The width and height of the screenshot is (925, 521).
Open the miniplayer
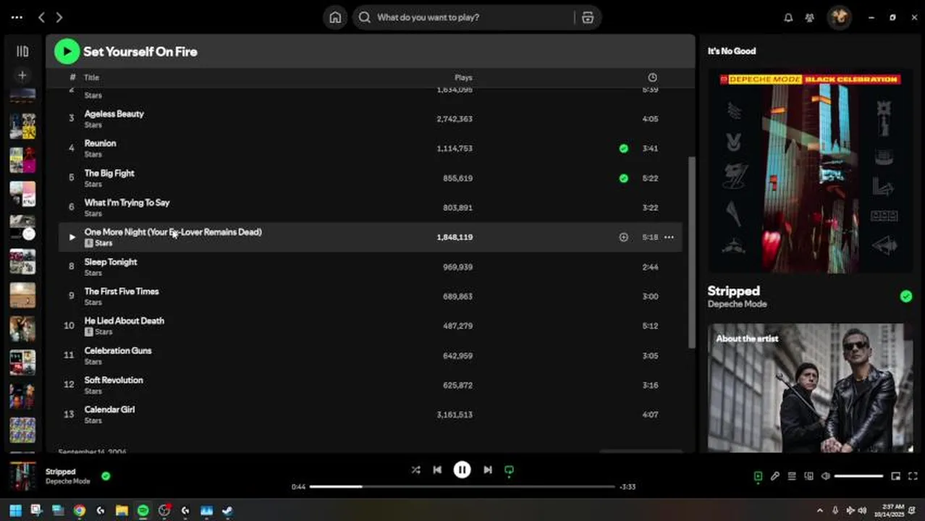point(896,476)
